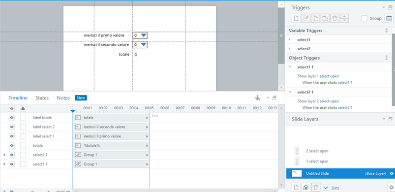Toggle base layer visibility eye
The width and height of the screenshot is (395, 192).
pyautogui.click(x=392, y=173)
